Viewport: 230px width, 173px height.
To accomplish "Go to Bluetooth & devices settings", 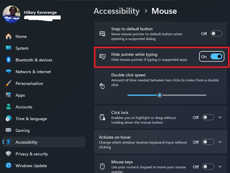I will (44, 60).
